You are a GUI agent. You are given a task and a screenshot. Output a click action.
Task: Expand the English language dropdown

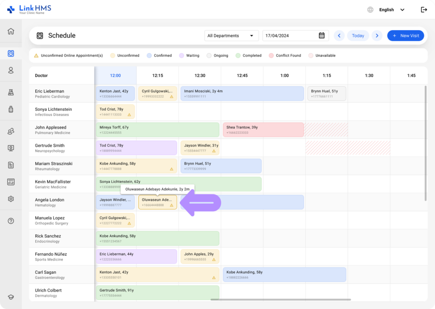point(392,10)
